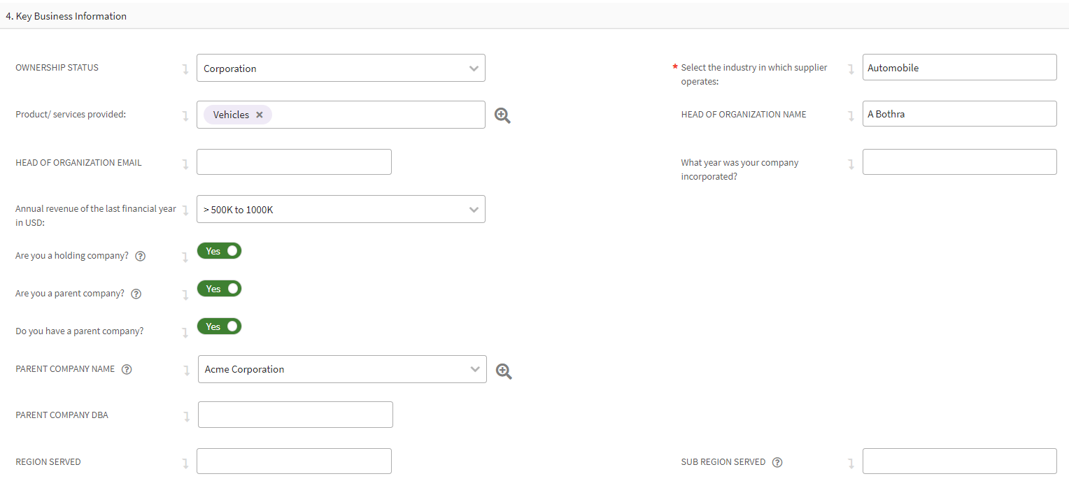The image size is (1069, 481).
Task: Focus the company incorporation year field
Action: pos(959,162)
